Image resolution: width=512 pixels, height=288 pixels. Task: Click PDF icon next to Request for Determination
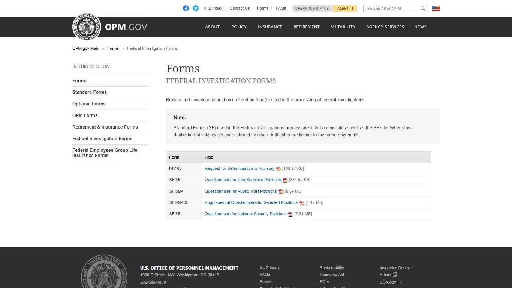[x=278, y=169]
